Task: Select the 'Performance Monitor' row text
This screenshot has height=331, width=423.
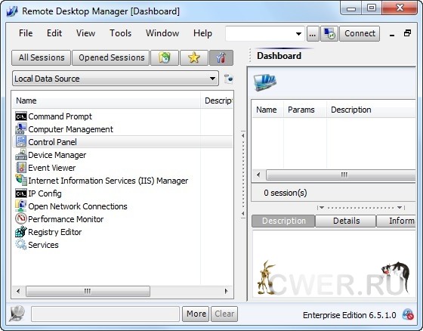Action: click(66, 219)
